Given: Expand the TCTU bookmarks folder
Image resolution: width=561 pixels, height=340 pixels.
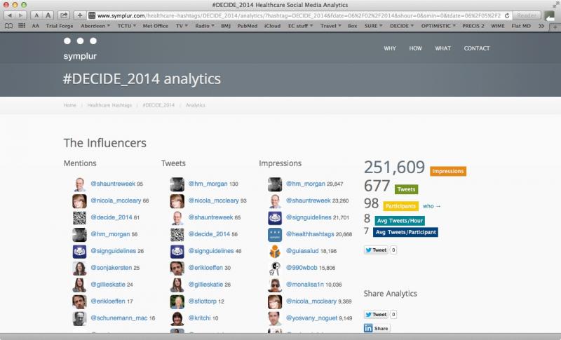Looking at the screenshot, I should pyautogui.click(x=127, y=26).
